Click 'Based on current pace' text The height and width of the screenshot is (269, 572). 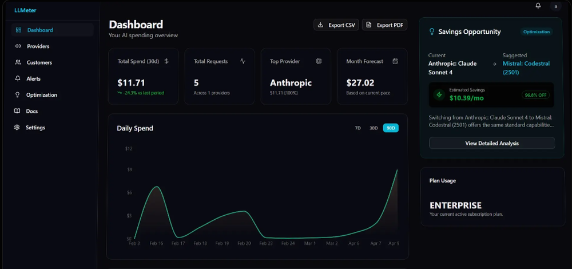[368, 93]
